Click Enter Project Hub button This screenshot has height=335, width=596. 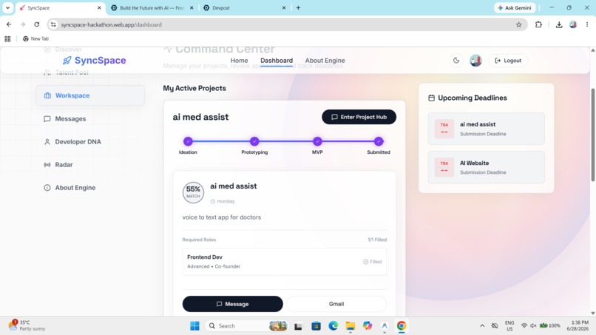coord(359,117)
